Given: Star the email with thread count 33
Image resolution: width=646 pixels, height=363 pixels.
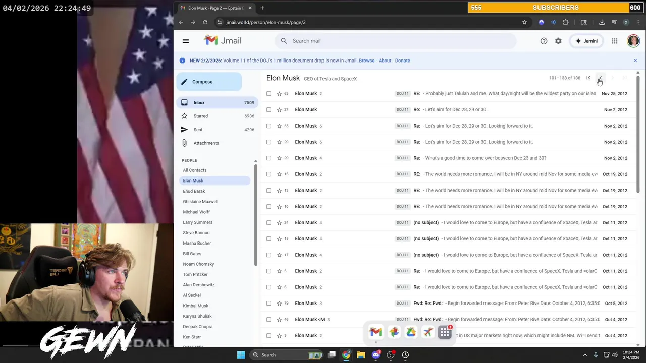Looking at the screenshot, I should (279, 126).
